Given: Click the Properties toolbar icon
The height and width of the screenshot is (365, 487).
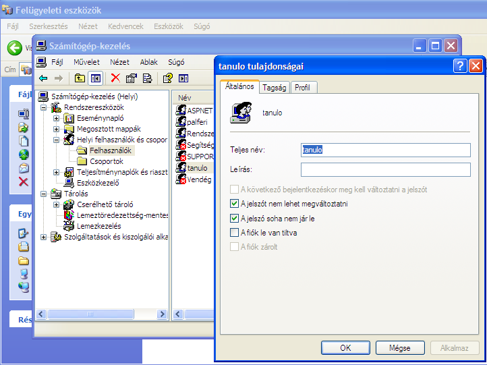Looking at the screenshot, I should coord(132,78).
